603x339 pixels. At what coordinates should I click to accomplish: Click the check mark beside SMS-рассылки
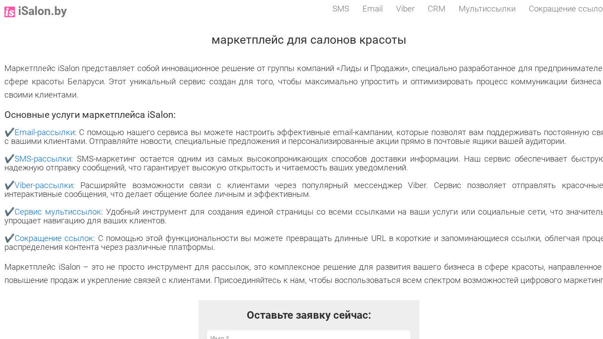coord(9,159)
